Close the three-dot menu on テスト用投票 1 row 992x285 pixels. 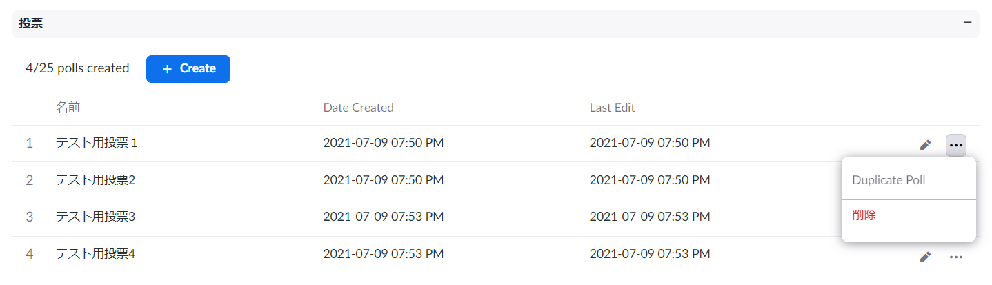[955, 145]
